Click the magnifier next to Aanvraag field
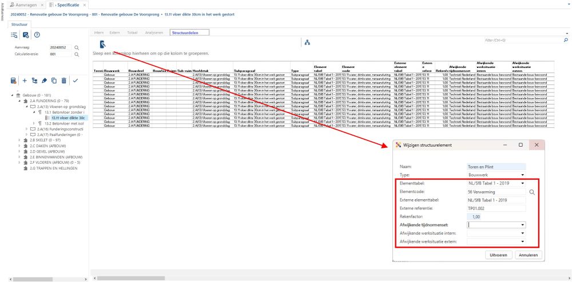Screen dimensions: 572x282 [76, 47]
